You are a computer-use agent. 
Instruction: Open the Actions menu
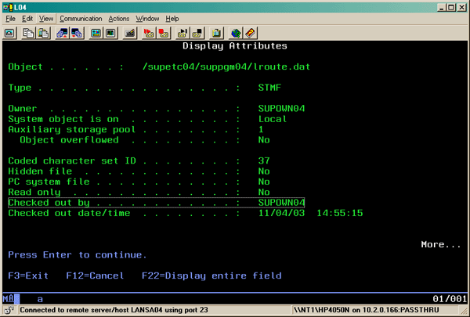(x=119, y=19)
